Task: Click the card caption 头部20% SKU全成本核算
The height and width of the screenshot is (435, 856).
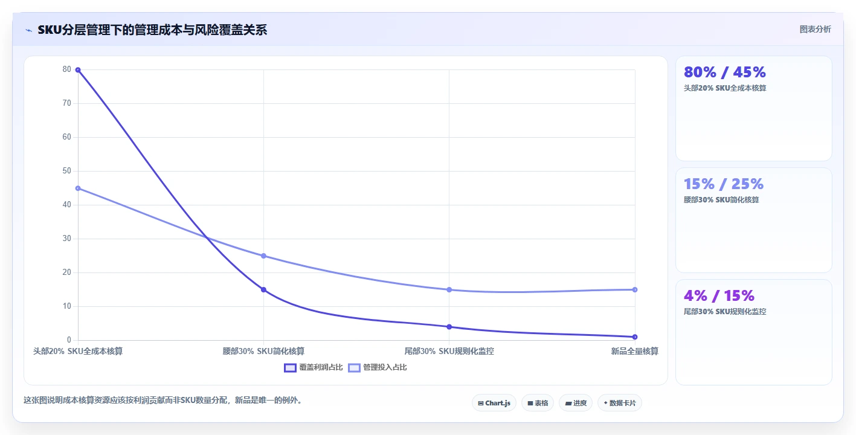Action: pyautogui.click(x=725, y=88)
